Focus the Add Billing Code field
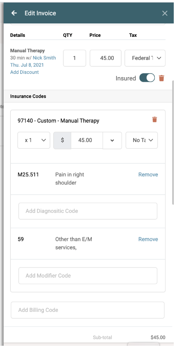177x349 pixels. (x=87, y=310)
